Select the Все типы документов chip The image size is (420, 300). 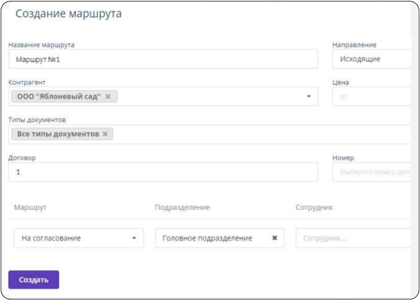click(x=58, y=134)
